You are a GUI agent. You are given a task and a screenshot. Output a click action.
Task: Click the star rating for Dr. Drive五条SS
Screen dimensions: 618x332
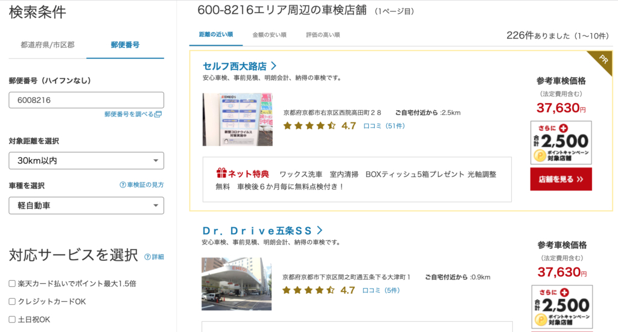tap(309, 290)
